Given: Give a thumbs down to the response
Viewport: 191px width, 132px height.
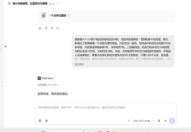Looking at the screenshot, I should tap(46, 28).
